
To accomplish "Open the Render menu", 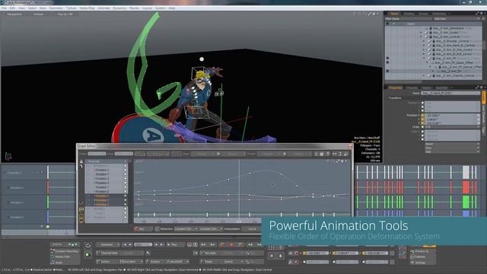I will (135, 8).
